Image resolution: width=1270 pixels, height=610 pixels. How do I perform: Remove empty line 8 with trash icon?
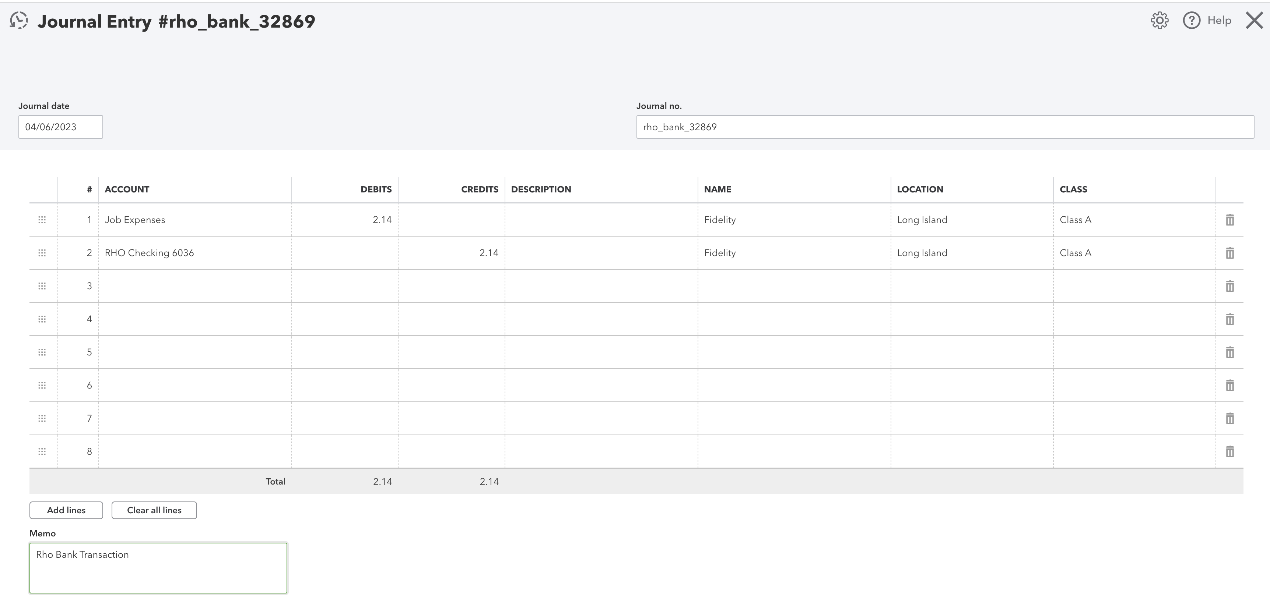pos(1229,451)
